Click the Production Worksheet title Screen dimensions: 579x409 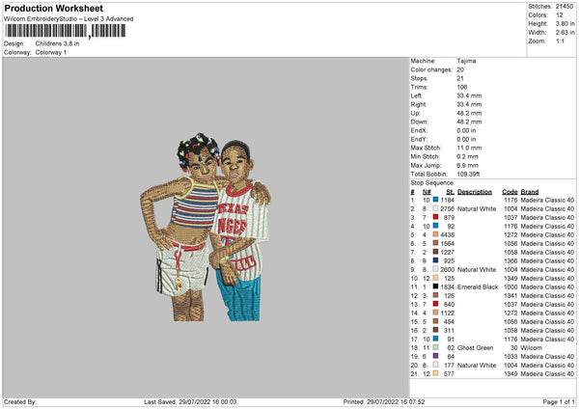click(x=53, y=8)
